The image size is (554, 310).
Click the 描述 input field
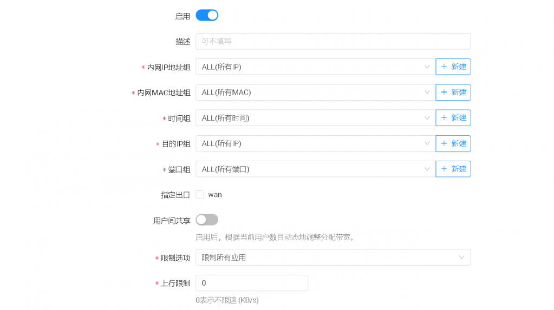tap(333, 41)
